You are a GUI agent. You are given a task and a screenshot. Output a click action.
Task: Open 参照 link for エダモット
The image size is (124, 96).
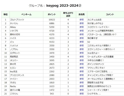point(82,53)
